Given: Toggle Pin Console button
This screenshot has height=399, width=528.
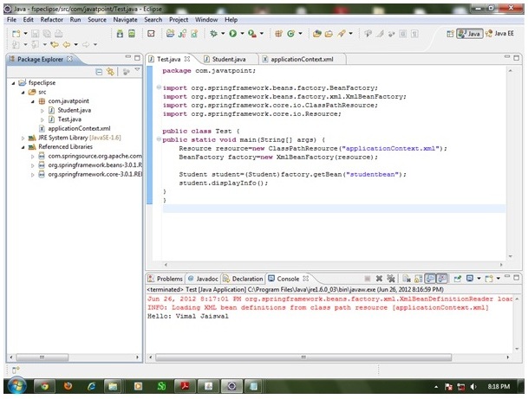Looking at the screenshot, I should [456, 279].
